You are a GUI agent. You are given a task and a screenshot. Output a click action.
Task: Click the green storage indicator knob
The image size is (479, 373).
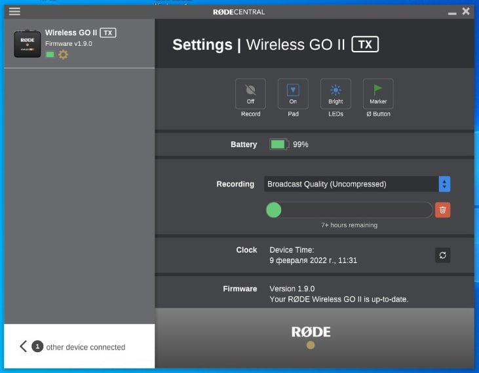click(274, 210)
